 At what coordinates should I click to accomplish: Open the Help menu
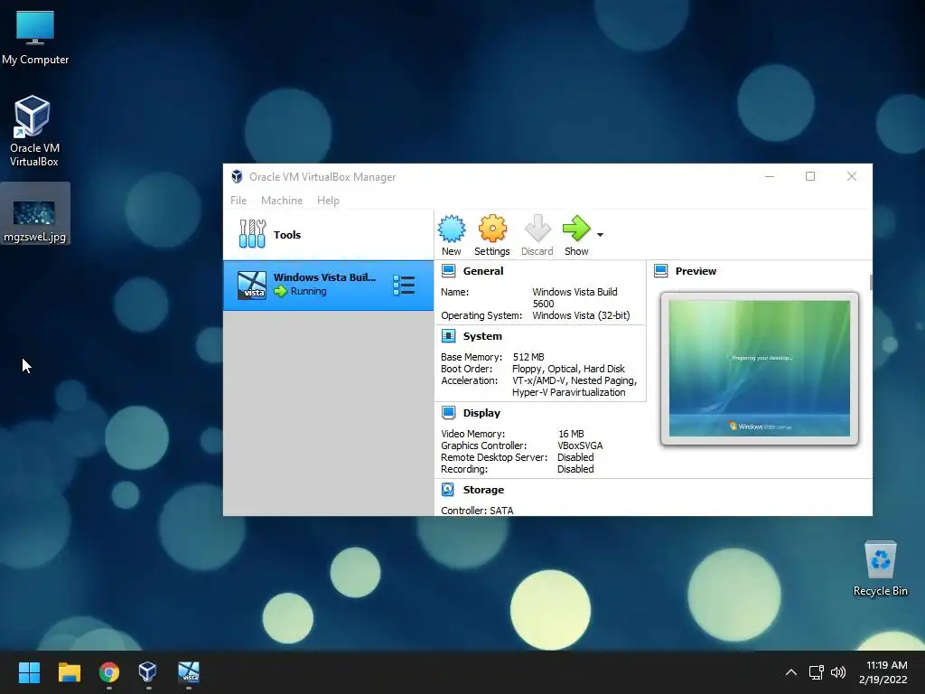(x=328, y=201)
